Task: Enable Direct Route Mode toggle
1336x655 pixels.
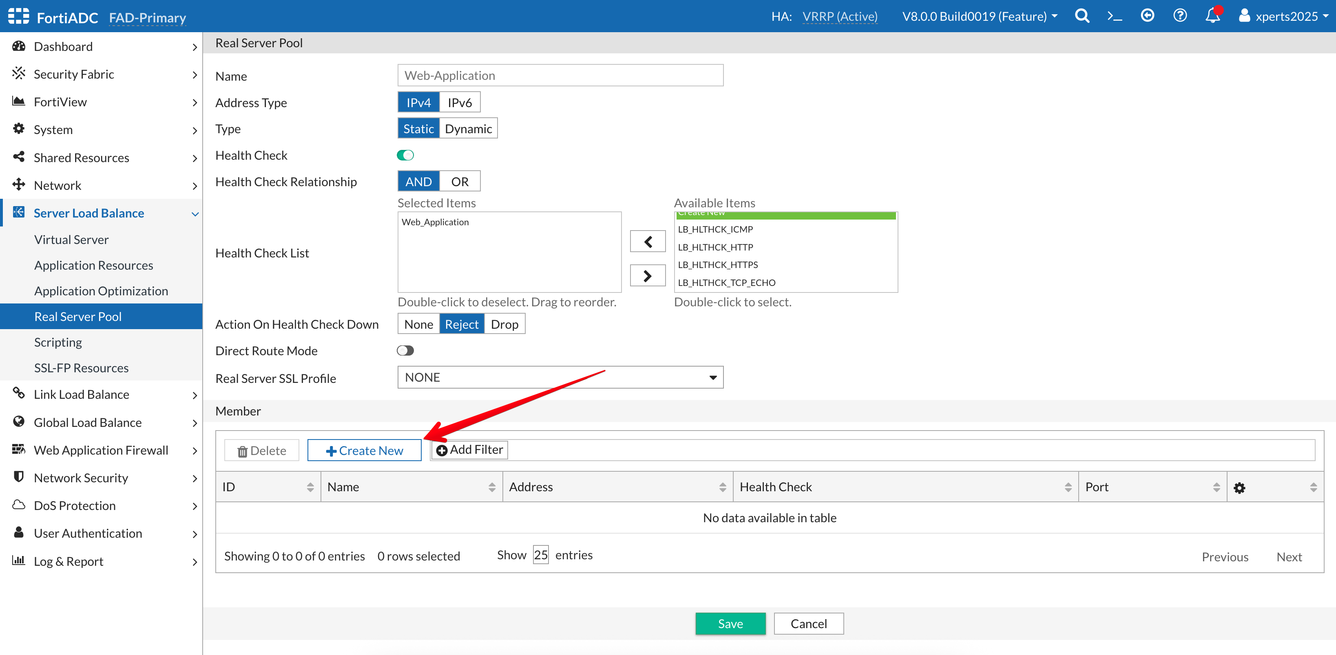Action: 405,351
